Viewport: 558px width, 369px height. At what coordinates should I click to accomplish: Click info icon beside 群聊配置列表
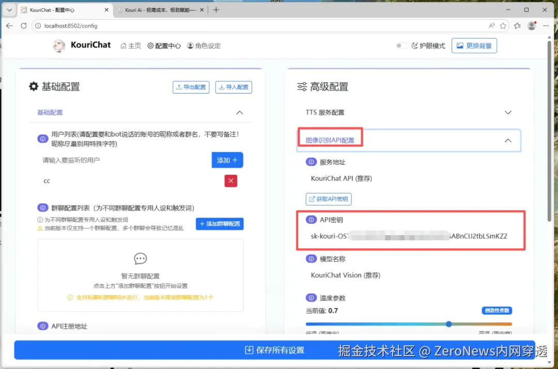tap(43, 208)
